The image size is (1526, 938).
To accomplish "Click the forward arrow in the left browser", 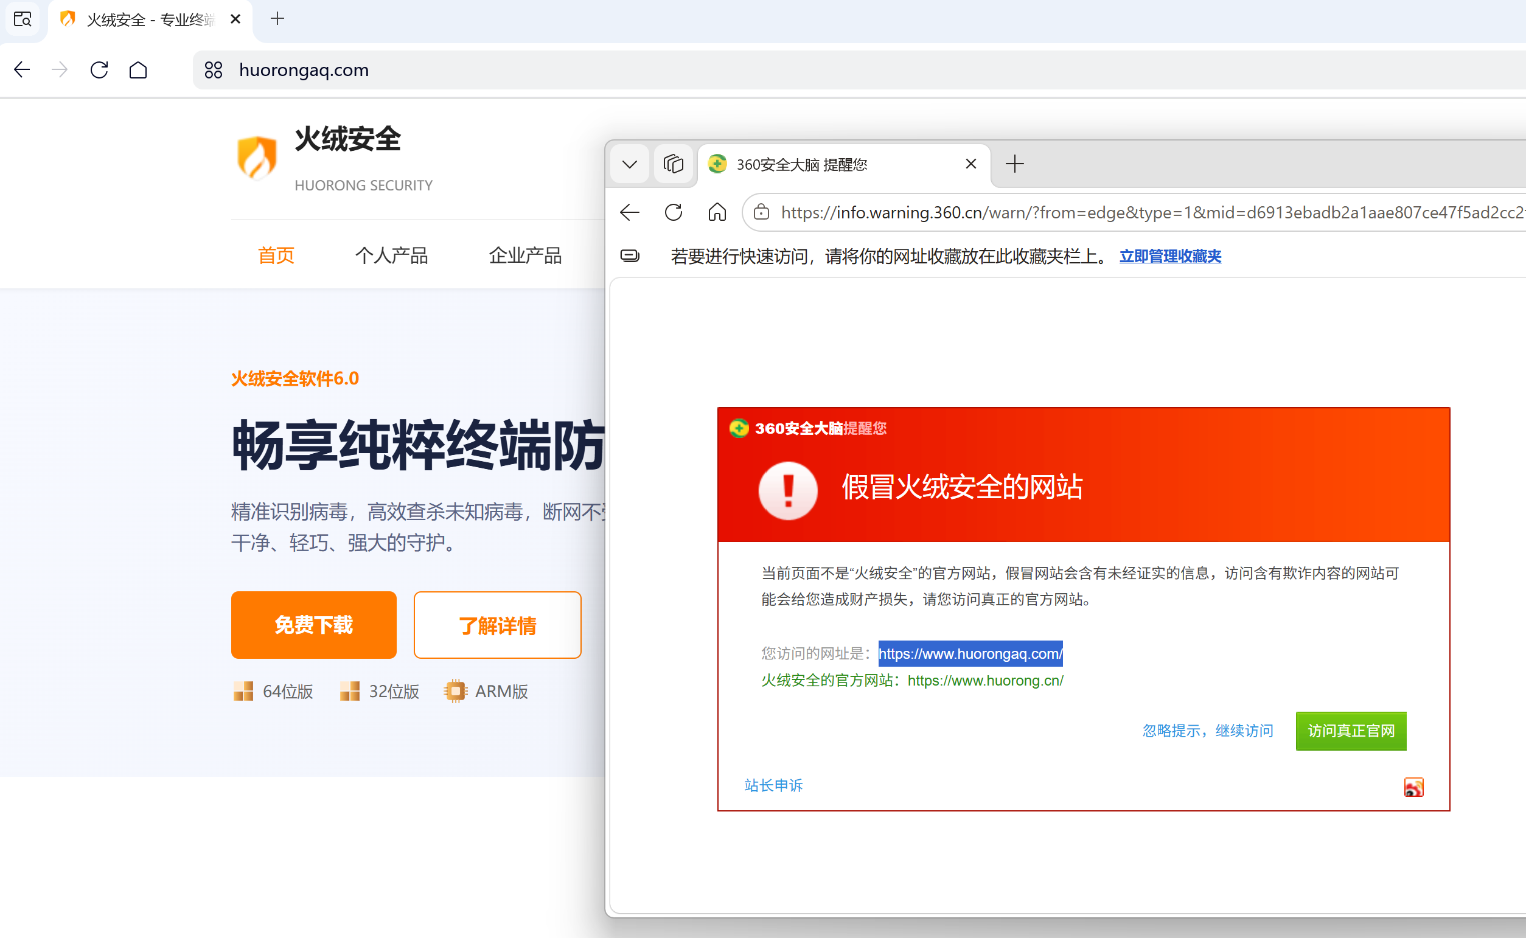I will 60,69.
